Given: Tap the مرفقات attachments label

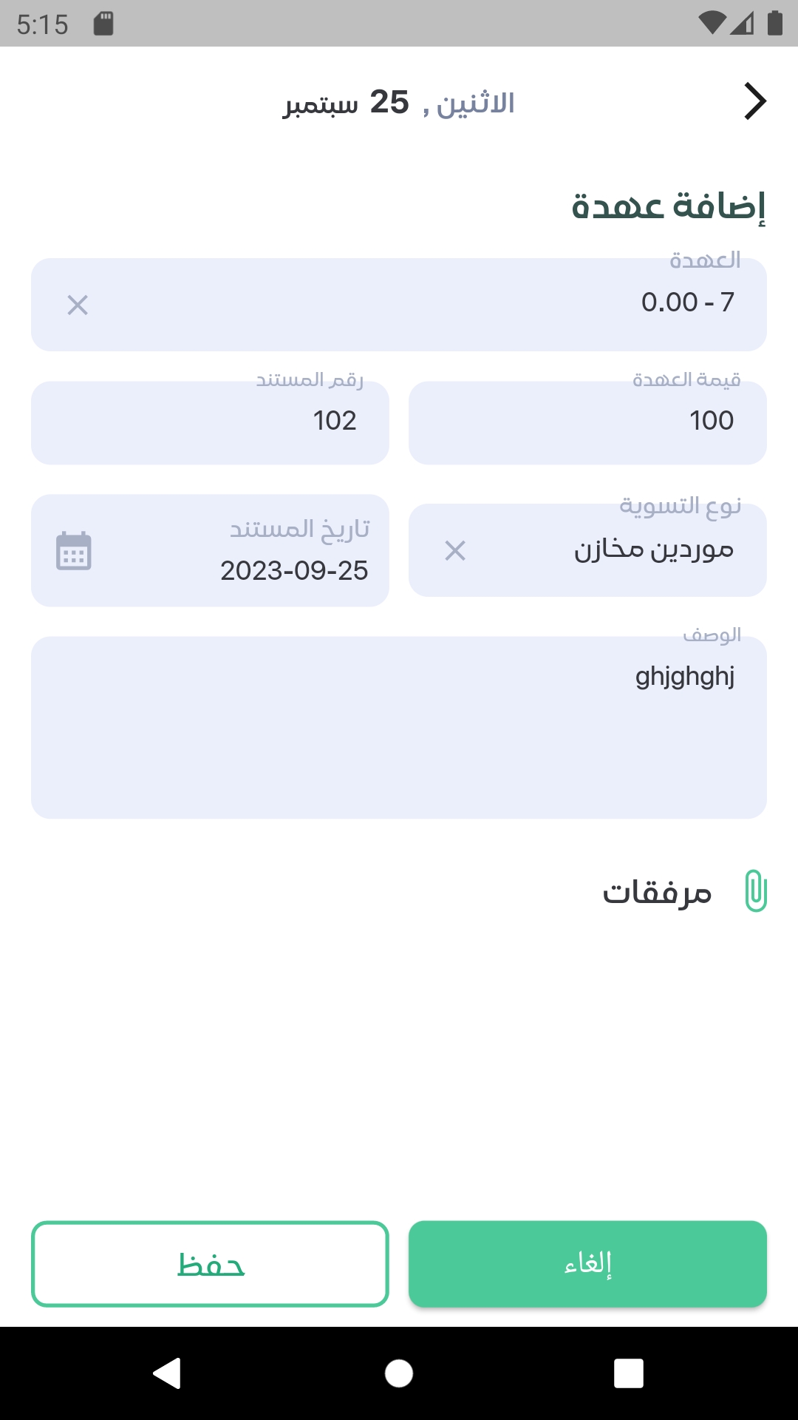Looking at the screenshot, I should click(657, 893).
